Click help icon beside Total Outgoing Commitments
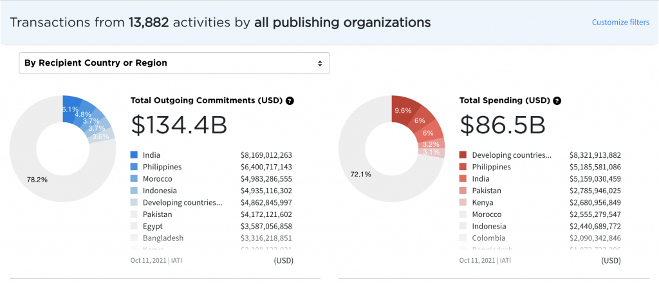The image size is (659, 284). (290, 101)
